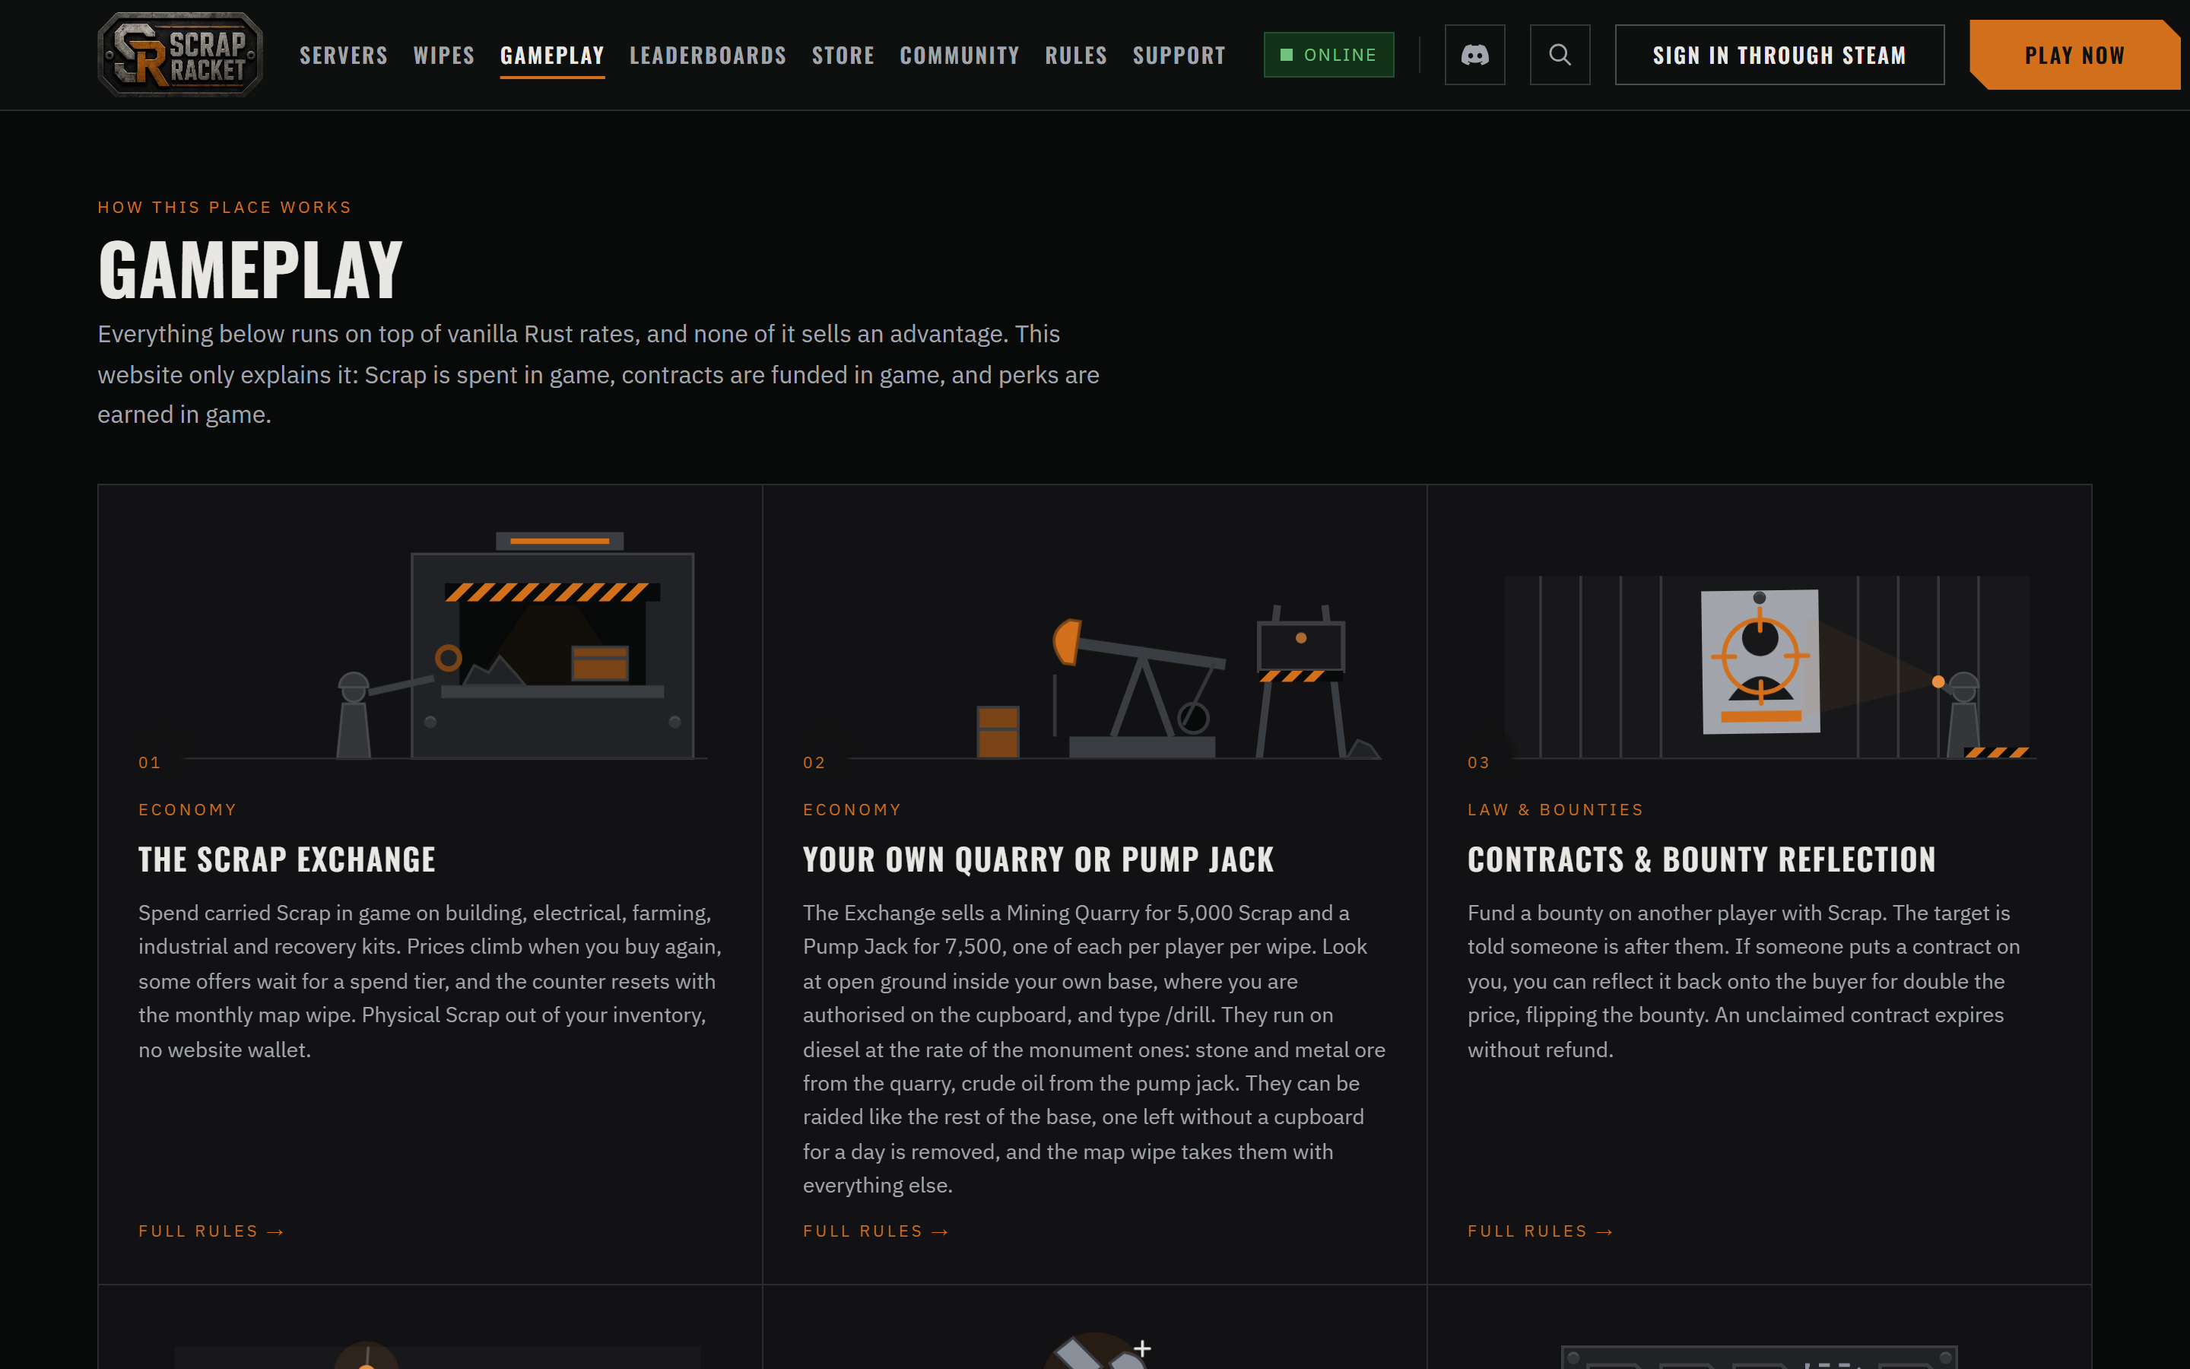Screen dimensions: 2190x1369
Task: Open the Servers nav item
Action: coord(343,56)
